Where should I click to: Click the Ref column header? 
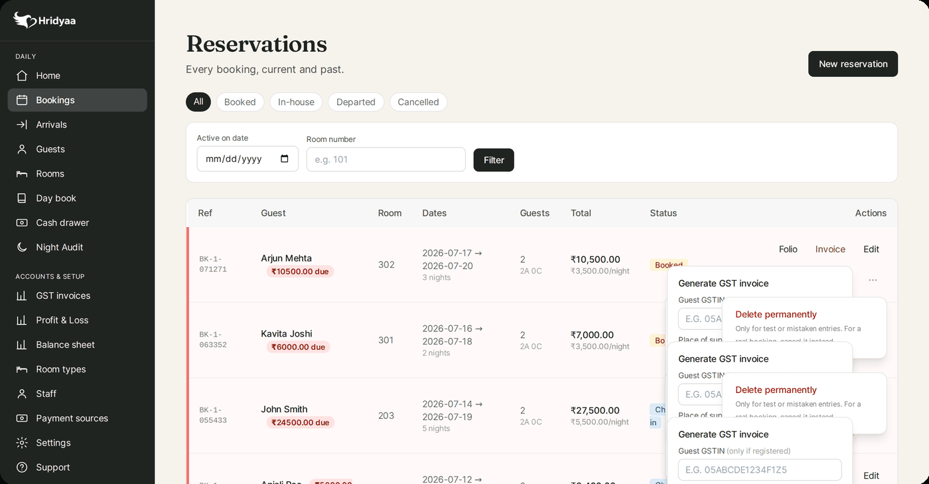pos(205,213)
